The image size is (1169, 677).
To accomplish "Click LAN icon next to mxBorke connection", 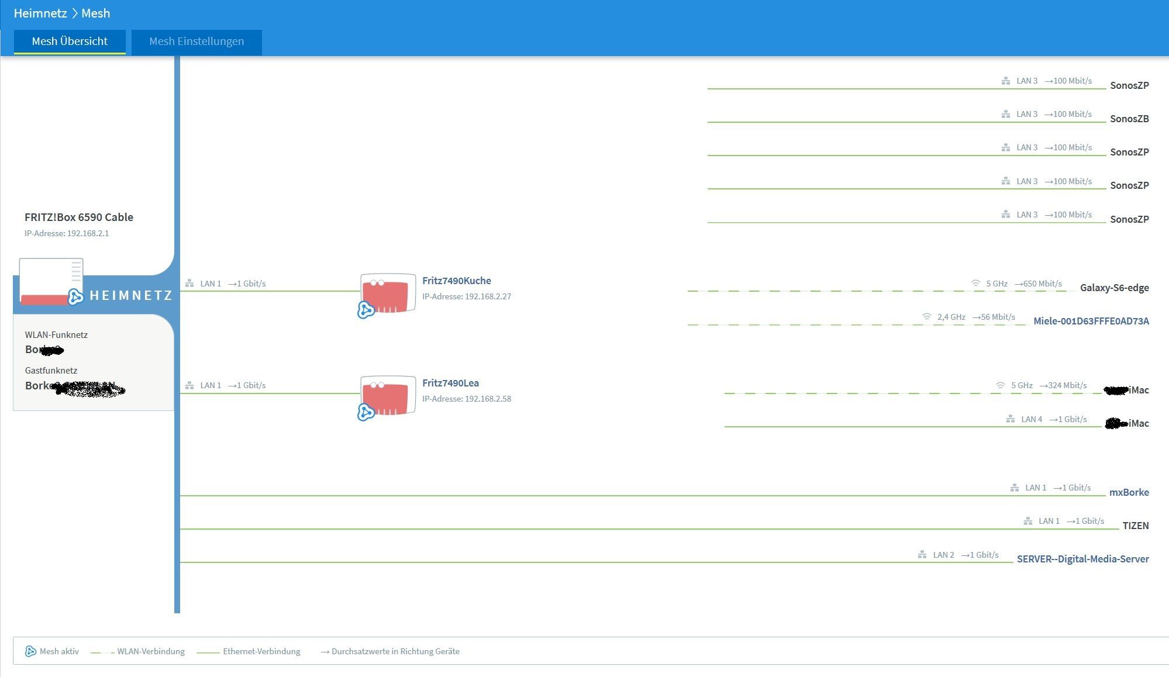I will [1015, 488].
